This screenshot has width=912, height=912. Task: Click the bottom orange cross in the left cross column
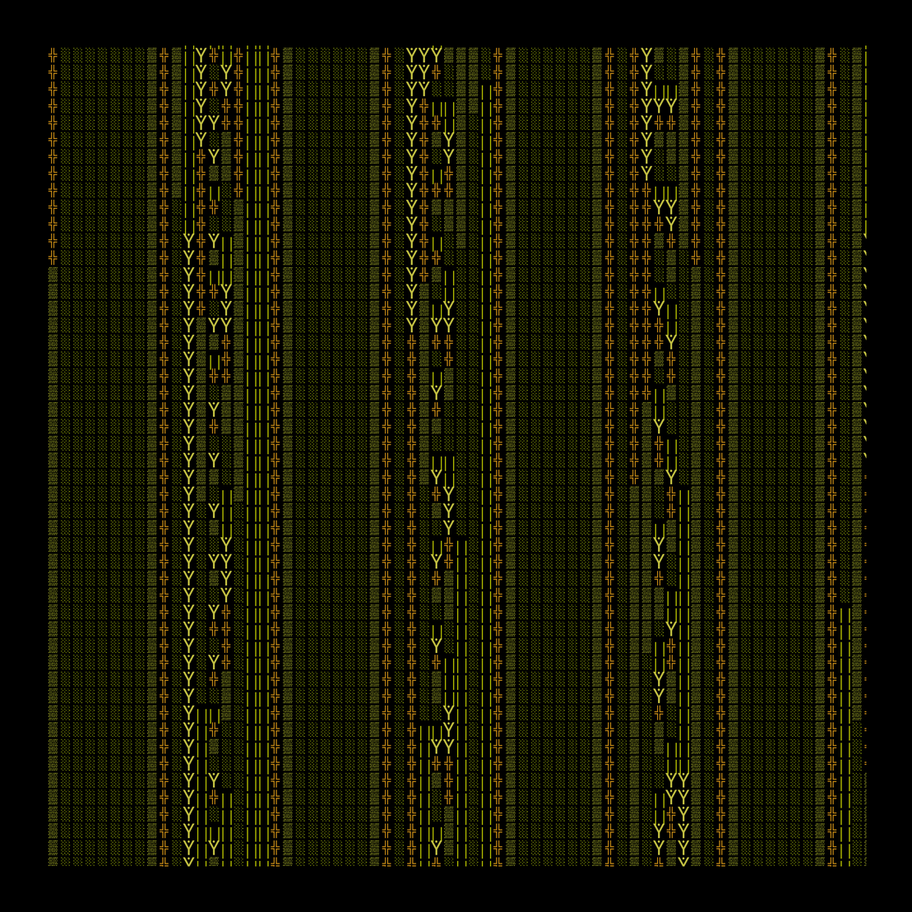[x=164, y=861]
